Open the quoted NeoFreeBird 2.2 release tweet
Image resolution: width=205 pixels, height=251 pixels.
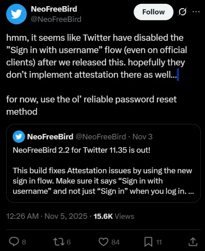(x=102, y=171)
